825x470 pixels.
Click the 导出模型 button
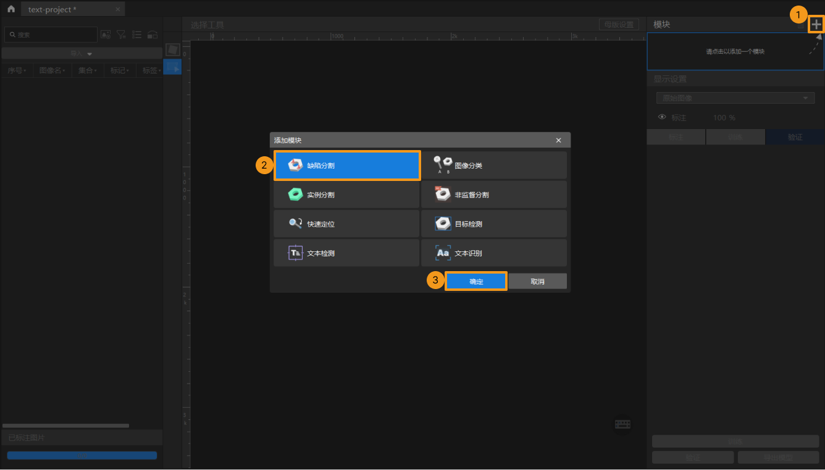777,458
